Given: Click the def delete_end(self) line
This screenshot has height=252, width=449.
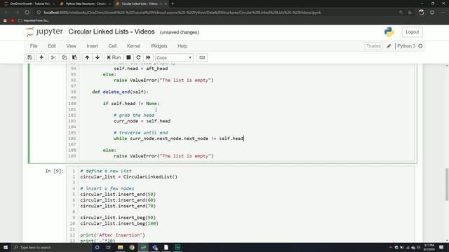Looking at the screenshot, I should coord(120,92).
